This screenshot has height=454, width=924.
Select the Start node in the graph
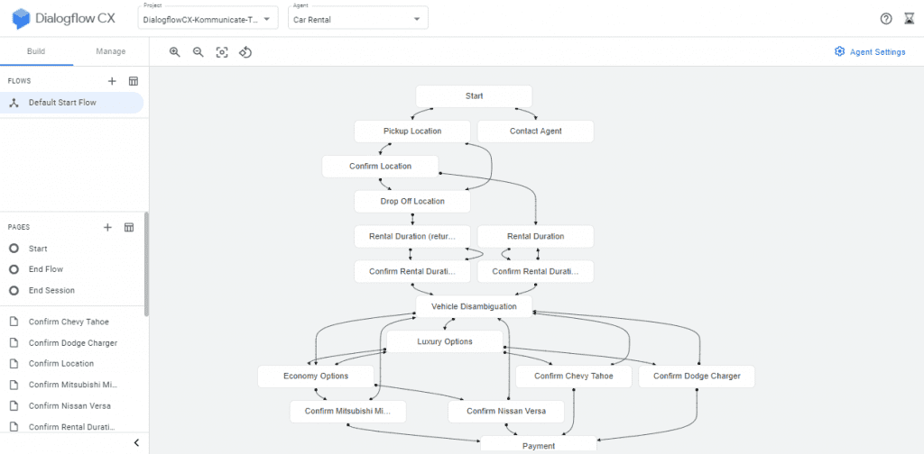pos(474,95)
